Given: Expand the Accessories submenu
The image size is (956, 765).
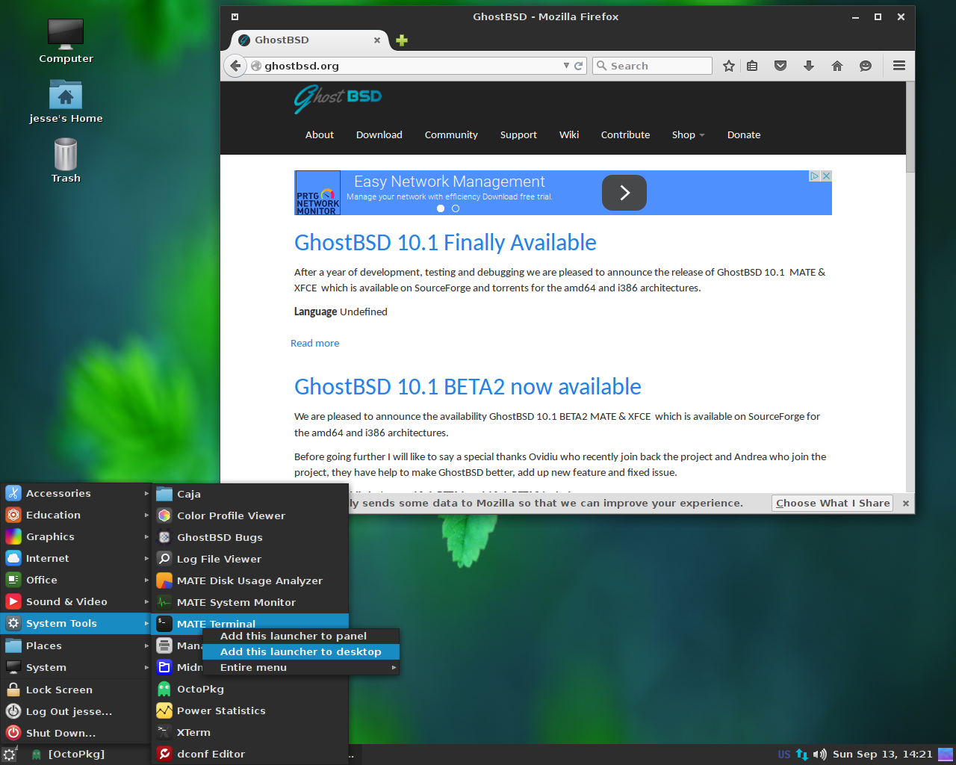Looking at the screenshot, I should click(76, 493).
